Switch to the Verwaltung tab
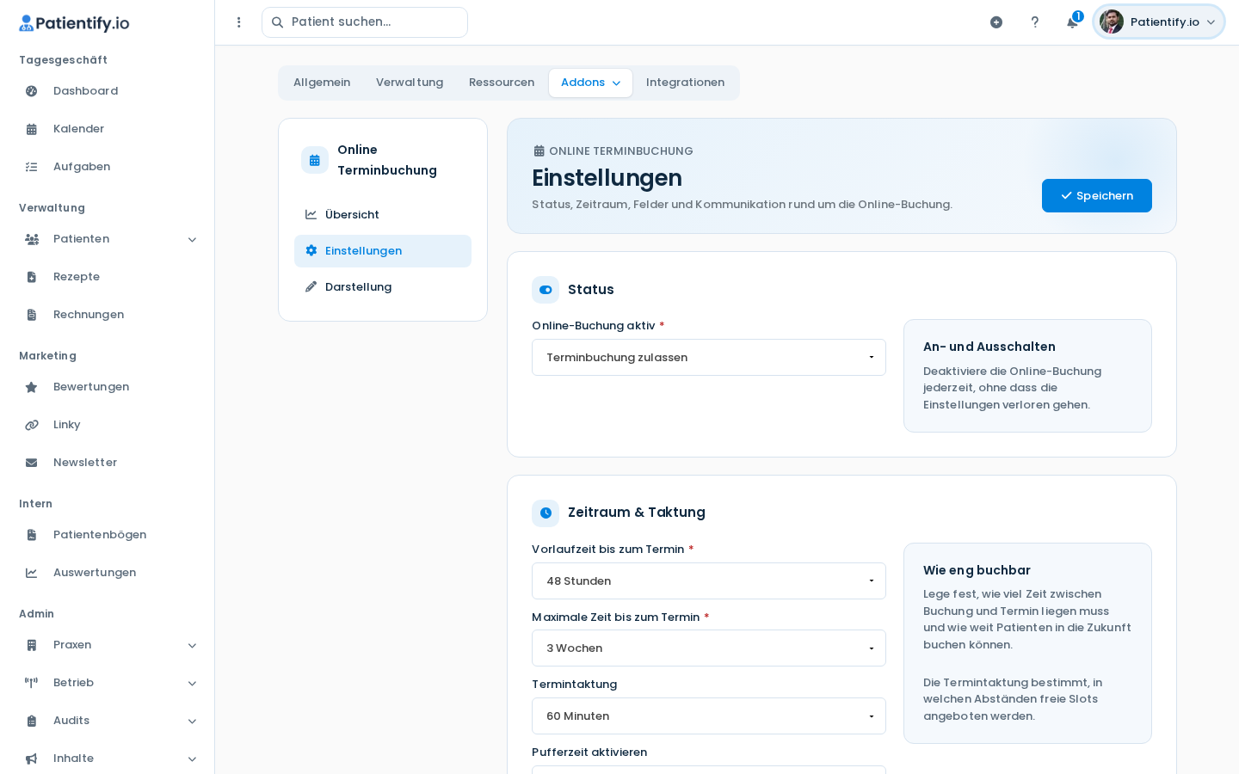Viewport: 1239px width, 774px height. point(410,83)
